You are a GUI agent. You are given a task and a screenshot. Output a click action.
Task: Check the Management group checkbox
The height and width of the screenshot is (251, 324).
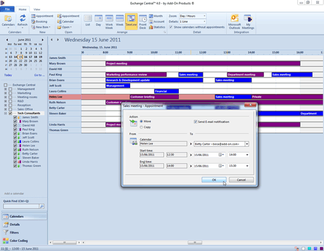coord(10,89)
